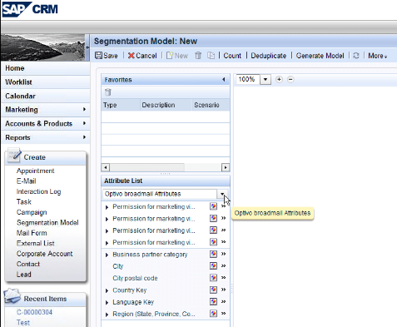This screenshot has height=327, width=397.
Task: Collapse the navigation sidebar handle arrow
Action: point(87,47)
